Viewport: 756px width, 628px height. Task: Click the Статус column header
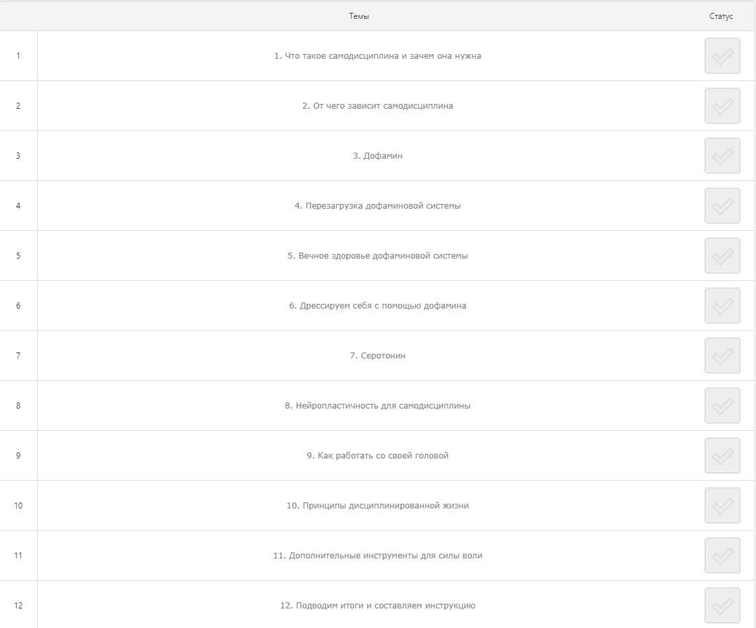pyautogui.click(x=721, y=16)
